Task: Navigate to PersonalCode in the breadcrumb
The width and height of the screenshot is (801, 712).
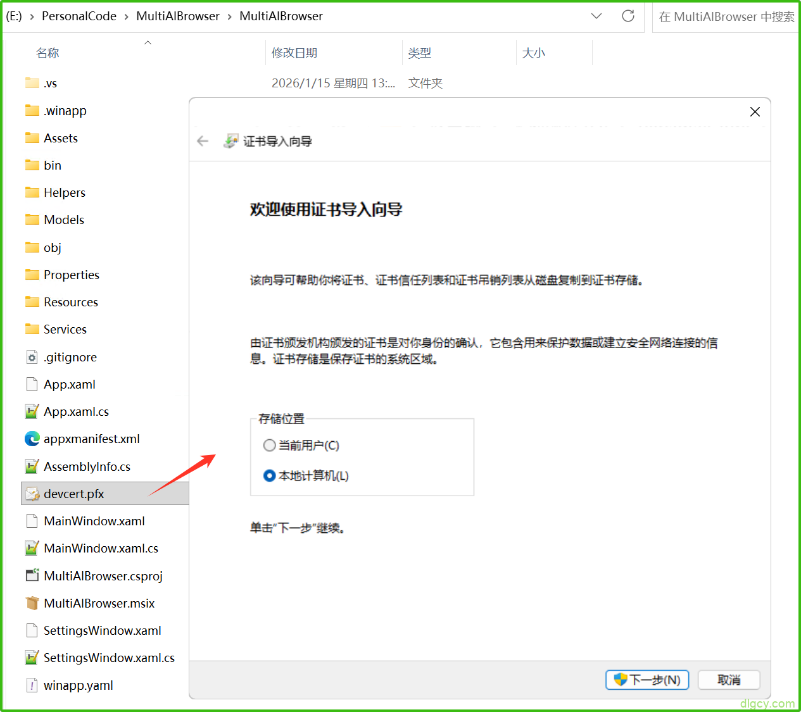Action: coord(79,16)
